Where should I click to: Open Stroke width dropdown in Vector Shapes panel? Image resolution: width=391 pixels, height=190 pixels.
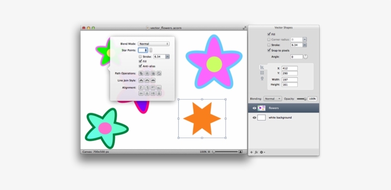[305, 45]
